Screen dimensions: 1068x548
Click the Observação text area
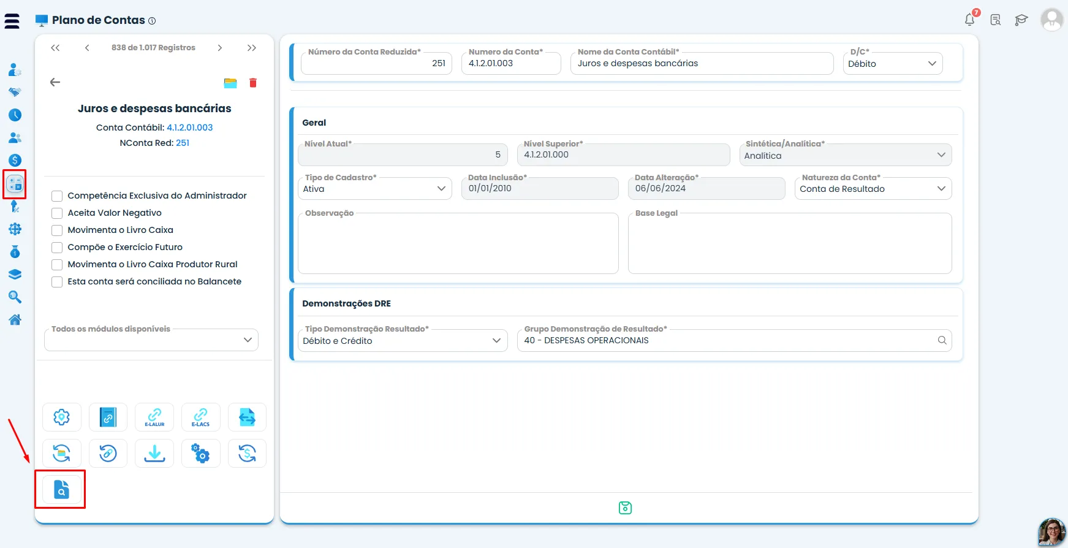[458, 243]
